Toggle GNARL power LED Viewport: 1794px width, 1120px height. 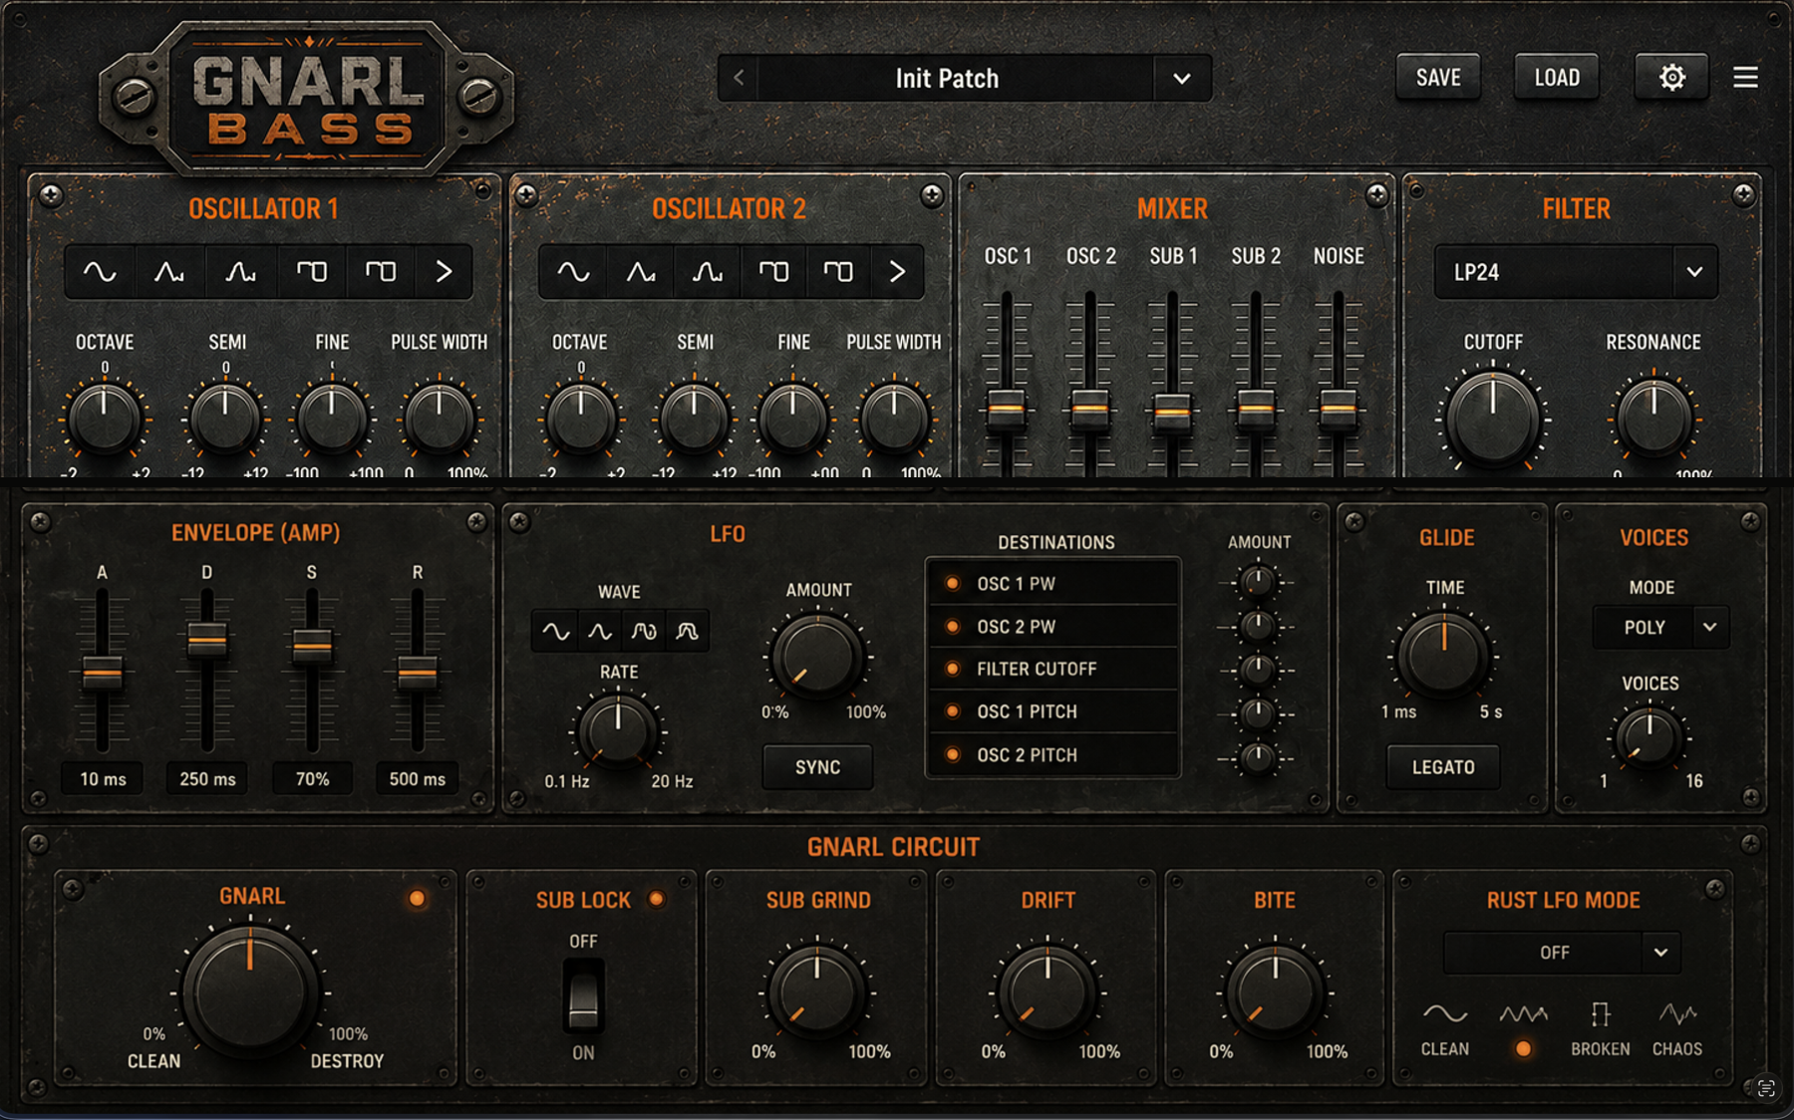coord(417,899)
